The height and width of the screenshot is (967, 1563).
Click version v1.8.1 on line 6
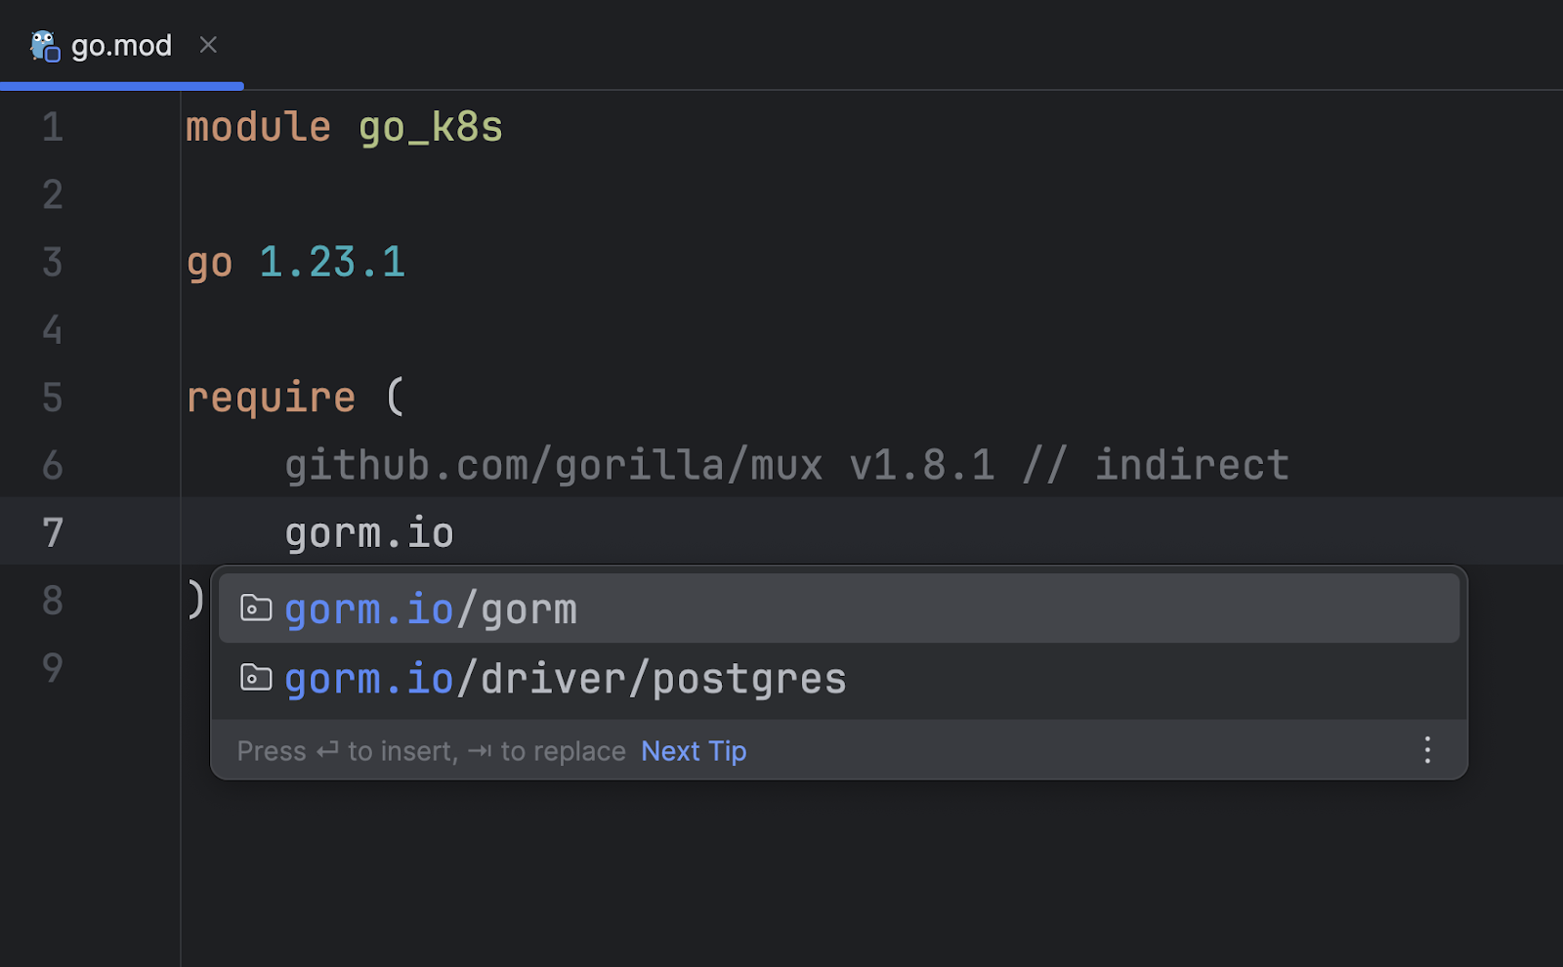[x=922, y=465]
